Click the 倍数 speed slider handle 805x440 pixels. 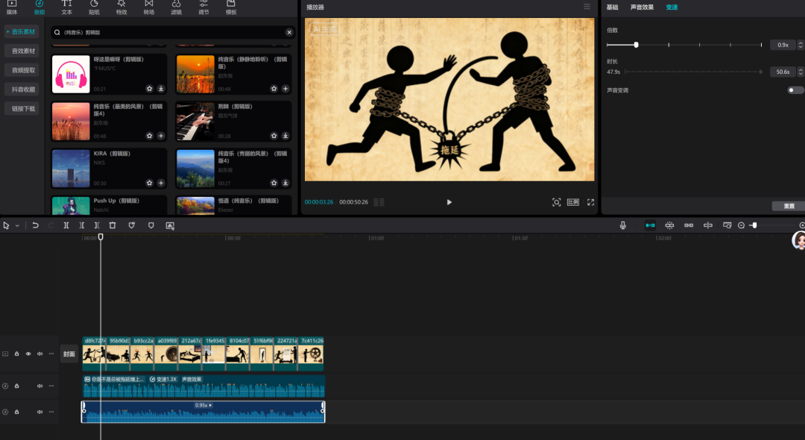(636, 45)
